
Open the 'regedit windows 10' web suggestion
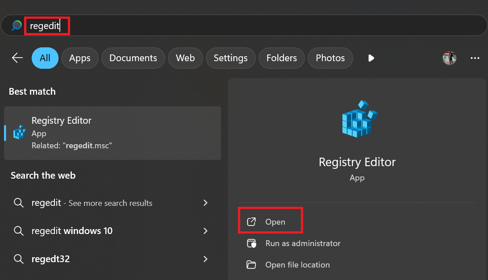pyautogui.click(x=111, y=231)
